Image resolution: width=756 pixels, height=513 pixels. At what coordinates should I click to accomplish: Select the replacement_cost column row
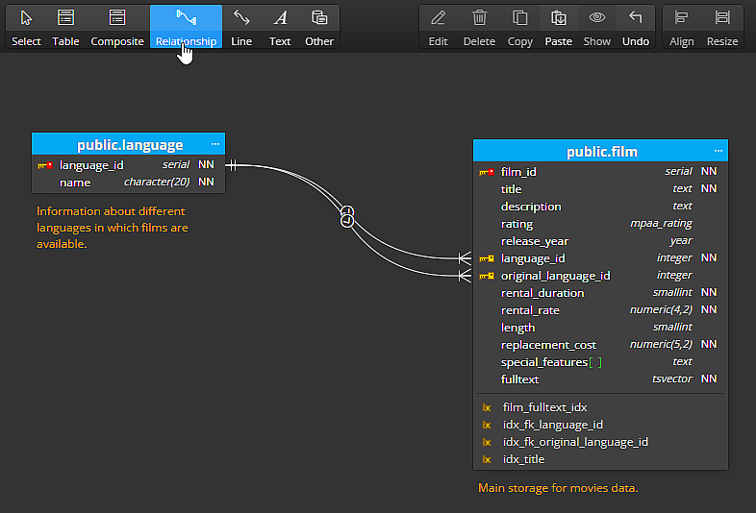click(x=601, y=345)
